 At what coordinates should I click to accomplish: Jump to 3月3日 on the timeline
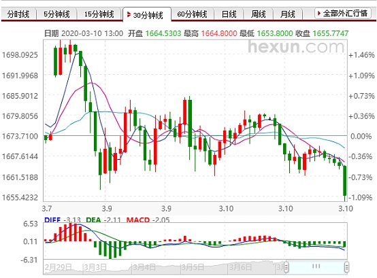pos(95,267)
